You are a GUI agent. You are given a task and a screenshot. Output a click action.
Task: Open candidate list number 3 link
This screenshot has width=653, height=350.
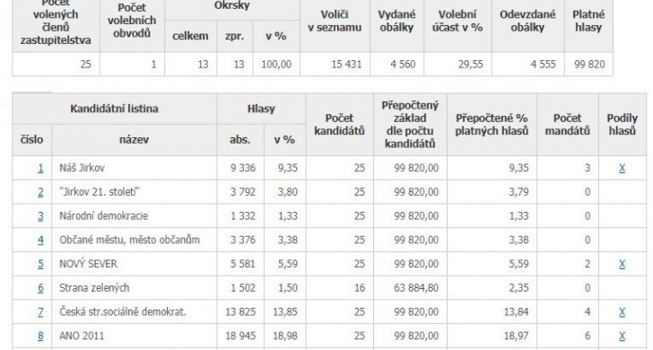pos(40,215)
